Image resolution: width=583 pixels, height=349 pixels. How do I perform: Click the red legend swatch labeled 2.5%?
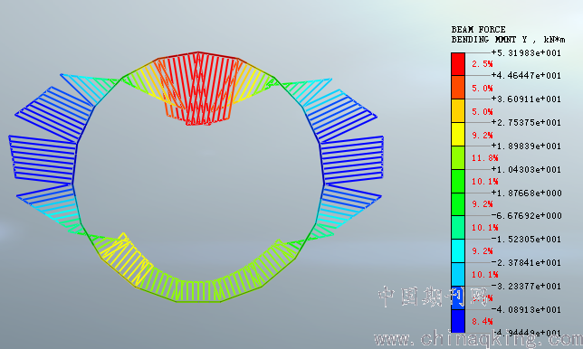coord(458,64)
